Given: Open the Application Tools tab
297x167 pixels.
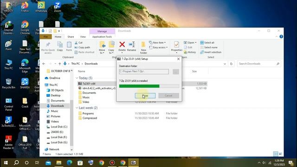Looking at the screenshot, I should [x=102, y=37].
